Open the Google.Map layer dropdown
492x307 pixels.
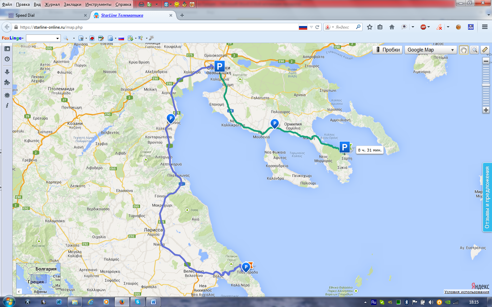431,50
